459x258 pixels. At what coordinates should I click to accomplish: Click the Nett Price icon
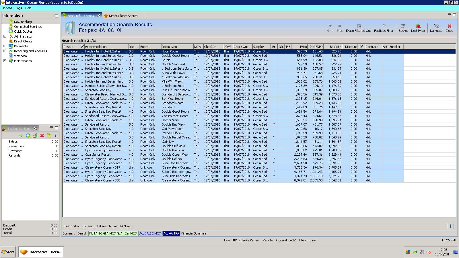click(x=418, y=26)
